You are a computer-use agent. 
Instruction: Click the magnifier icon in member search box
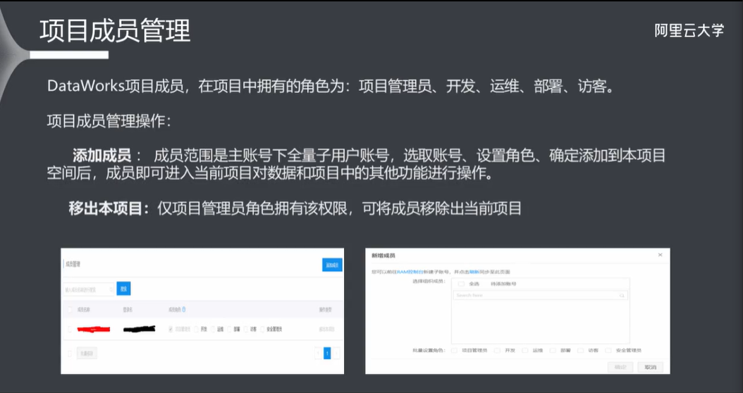coord(111,289)
